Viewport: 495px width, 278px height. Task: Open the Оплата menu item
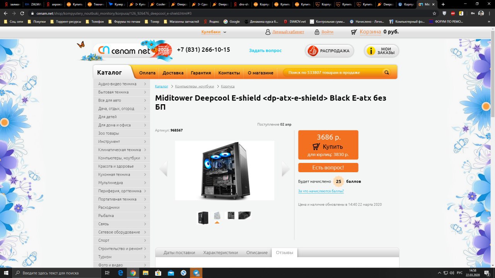(147, 73)
